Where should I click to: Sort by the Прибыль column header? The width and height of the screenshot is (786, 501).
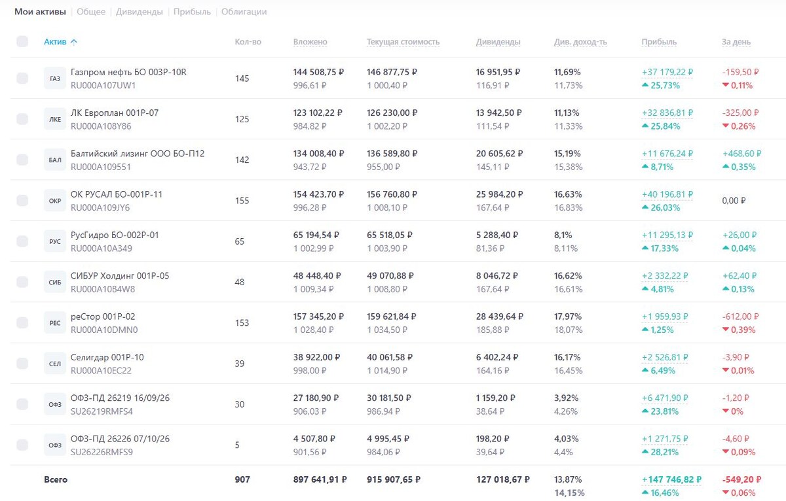[659, 42]
